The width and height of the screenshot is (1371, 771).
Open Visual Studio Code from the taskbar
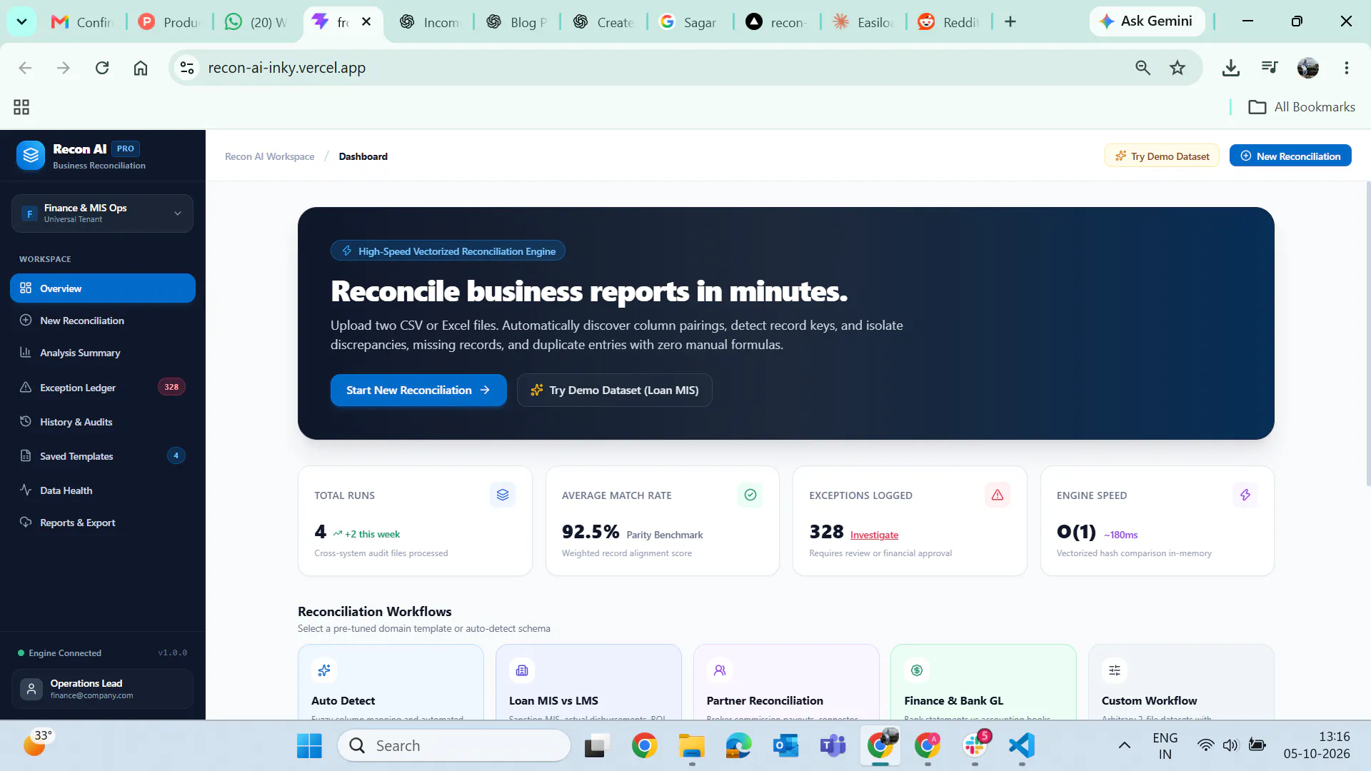click(1022, 745)
